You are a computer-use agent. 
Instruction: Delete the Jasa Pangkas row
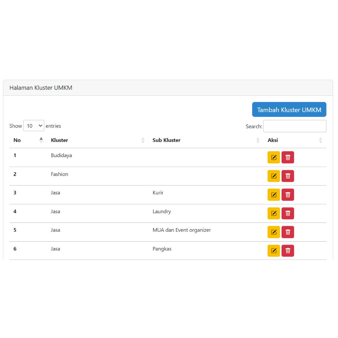point(288,251)
